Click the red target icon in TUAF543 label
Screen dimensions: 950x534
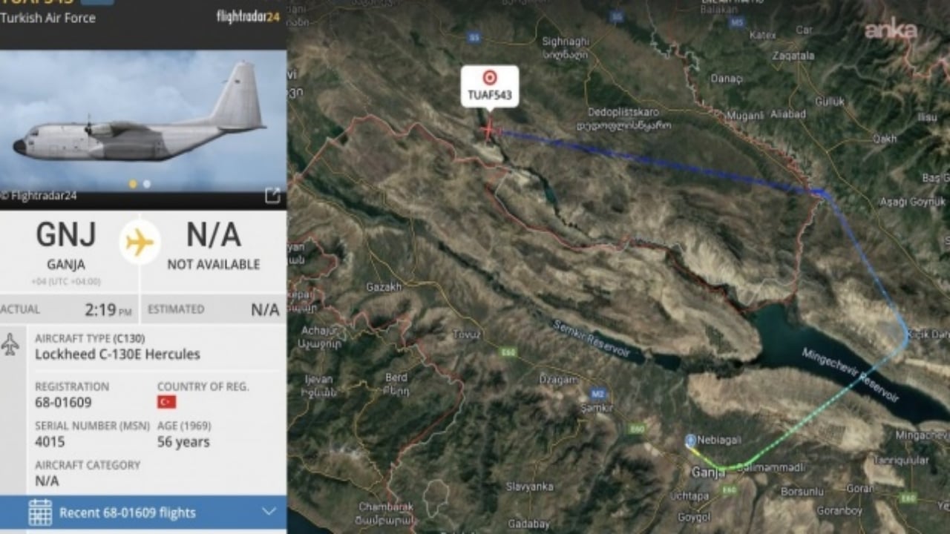(x=490, y=77)
